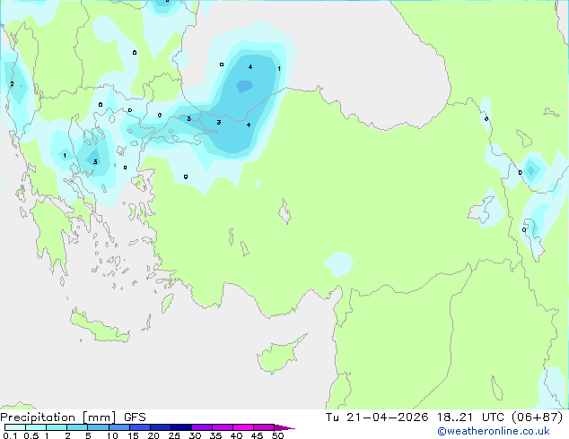Click the 35–40 mm legend swatch

pyautogui.click(x=222, y=427)
